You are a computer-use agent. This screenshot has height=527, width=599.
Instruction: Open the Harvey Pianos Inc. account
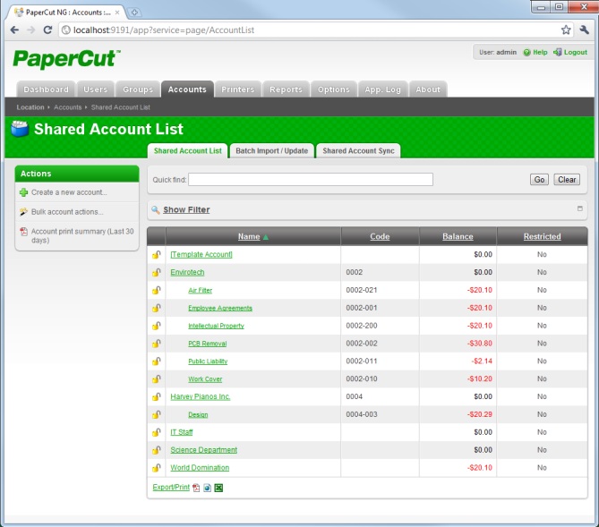coord(201,396)
